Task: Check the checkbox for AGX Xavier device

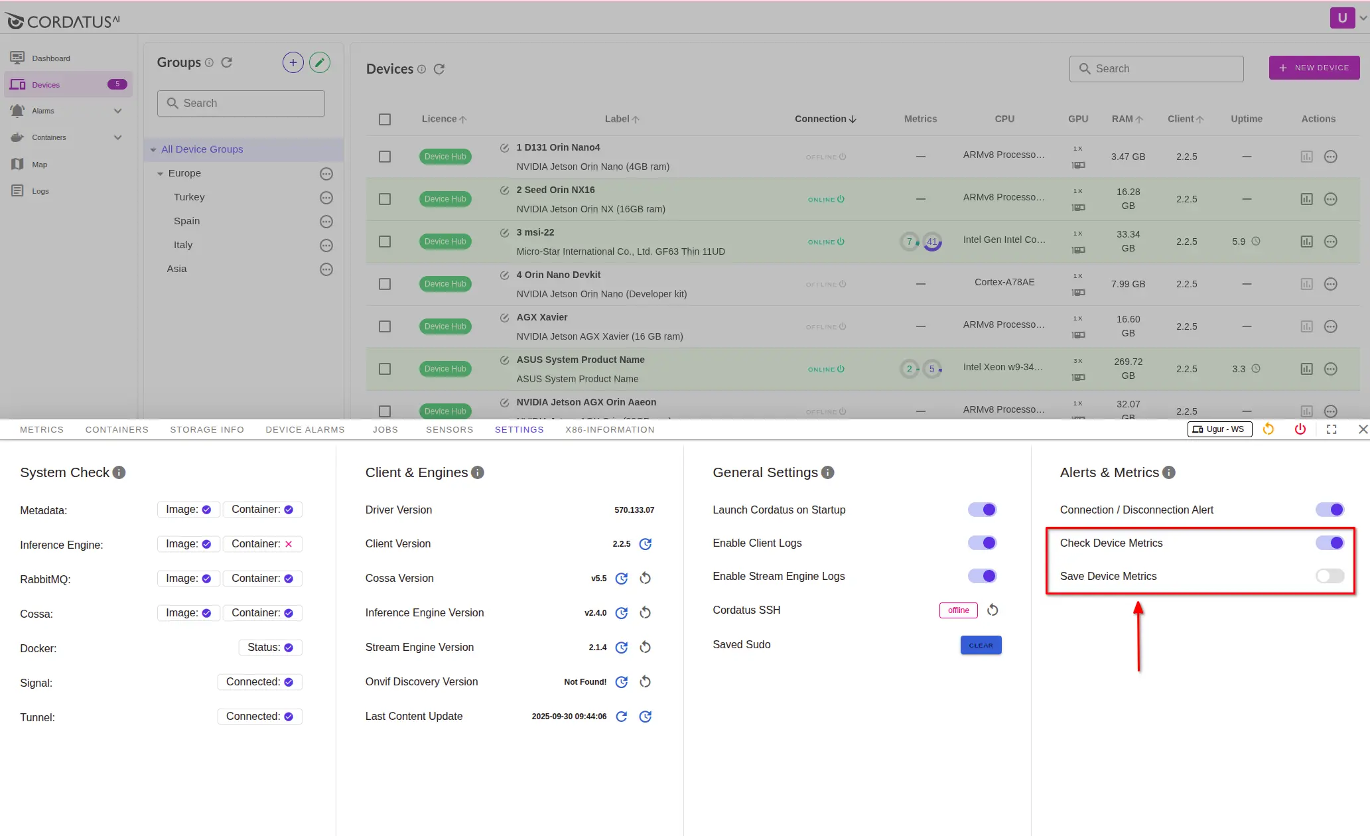Action: click(x=385, y=326)
